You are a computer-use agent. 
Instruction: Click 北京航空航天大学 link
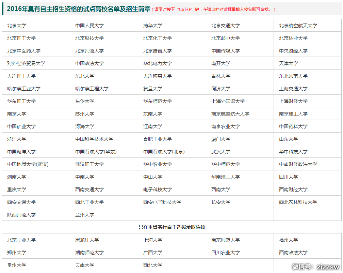pyautogui.click(x=298, y=26)
